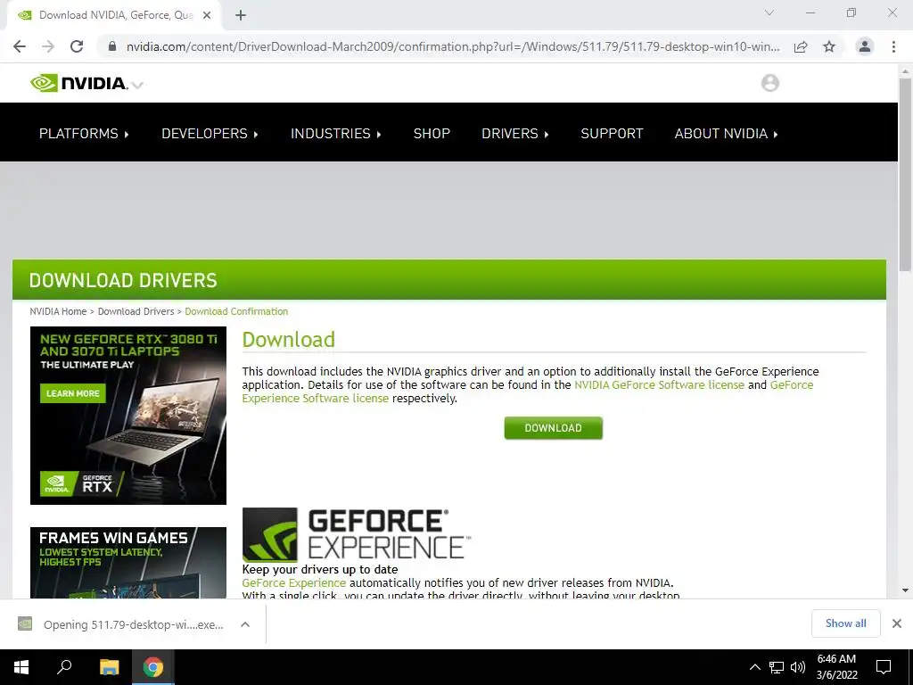This screenshot has width=913, height=685.
Task: Open File Explorer from taskbar
Action: tap(109, 667)
